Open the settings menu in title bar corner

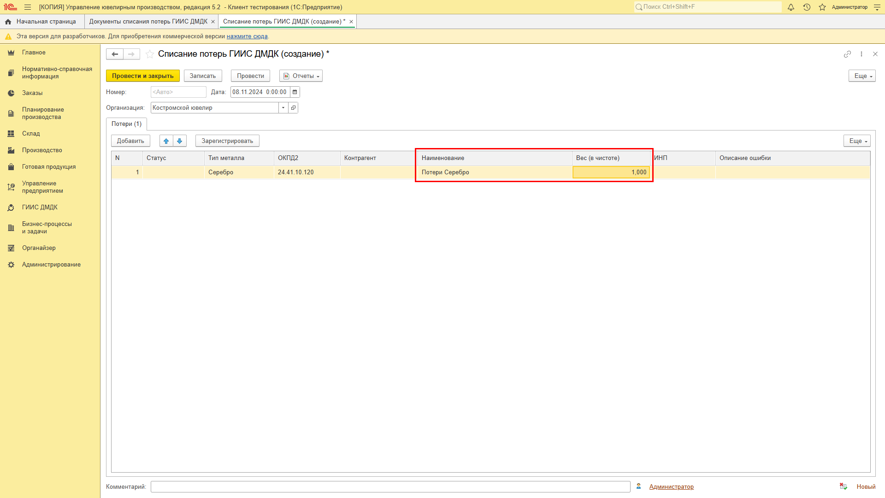point(877,7)
